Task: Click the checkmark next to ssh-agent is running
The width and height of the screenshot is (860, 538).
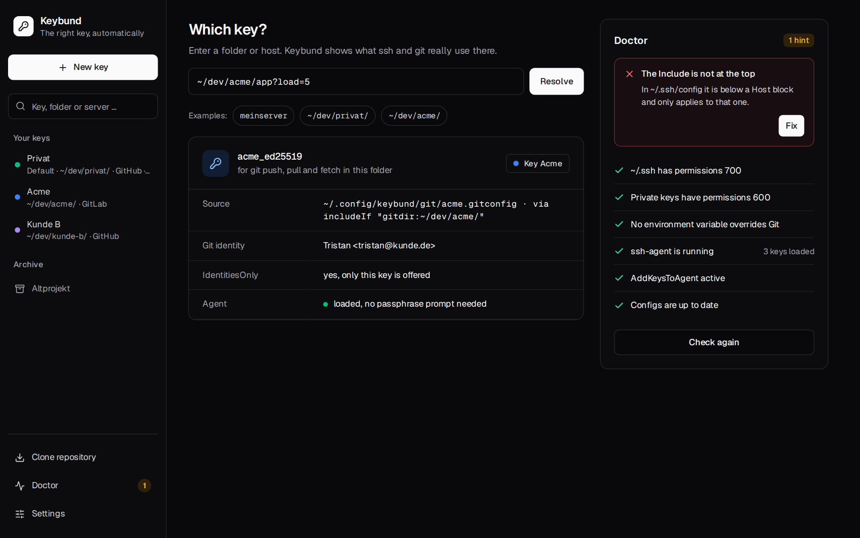Action: [x=619, y=251]
